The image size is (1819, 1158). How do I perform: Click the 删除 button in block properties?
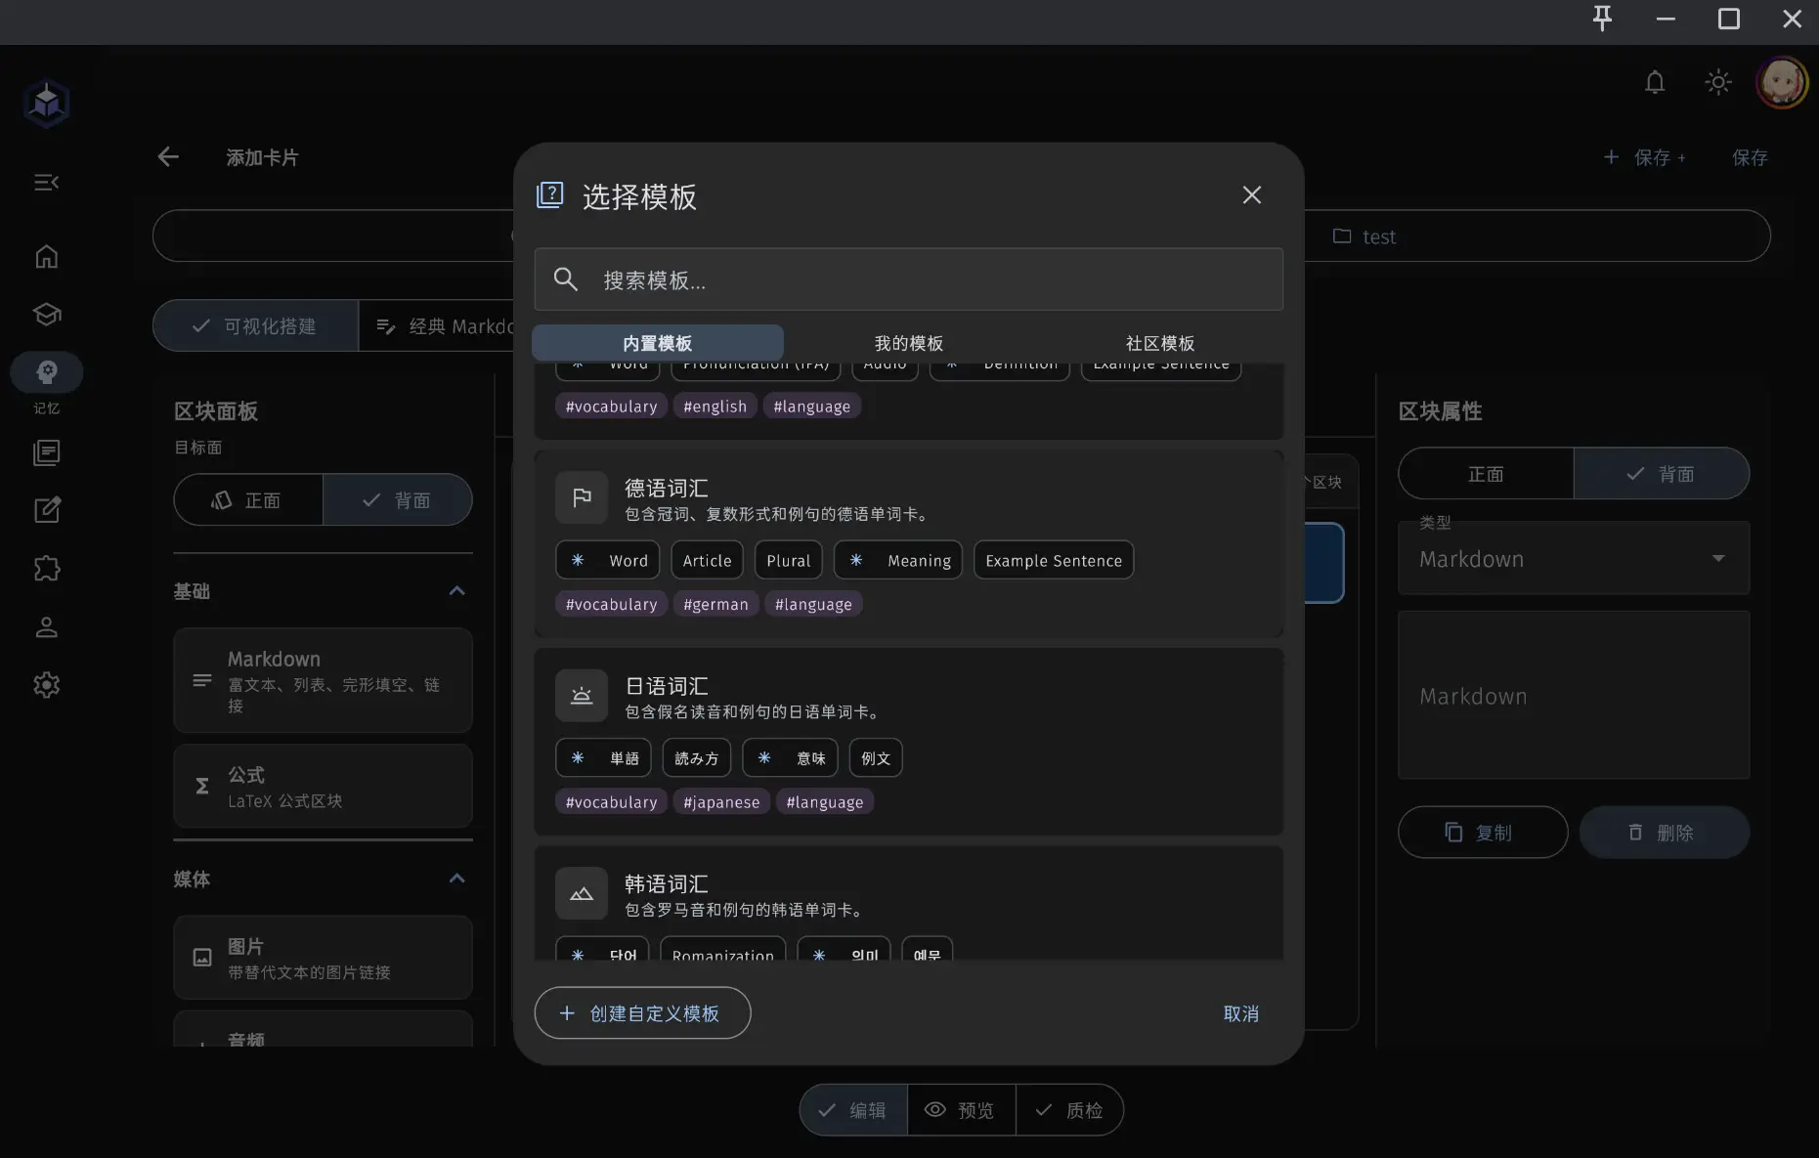(x=1664, y=832)
